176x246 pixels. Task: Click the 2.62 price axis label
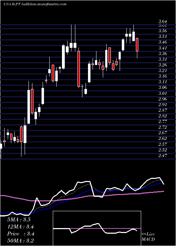[163, 138]
